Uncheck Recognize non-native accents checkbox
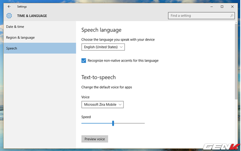Viewport: 241px width, 151px height. (84, 60)
